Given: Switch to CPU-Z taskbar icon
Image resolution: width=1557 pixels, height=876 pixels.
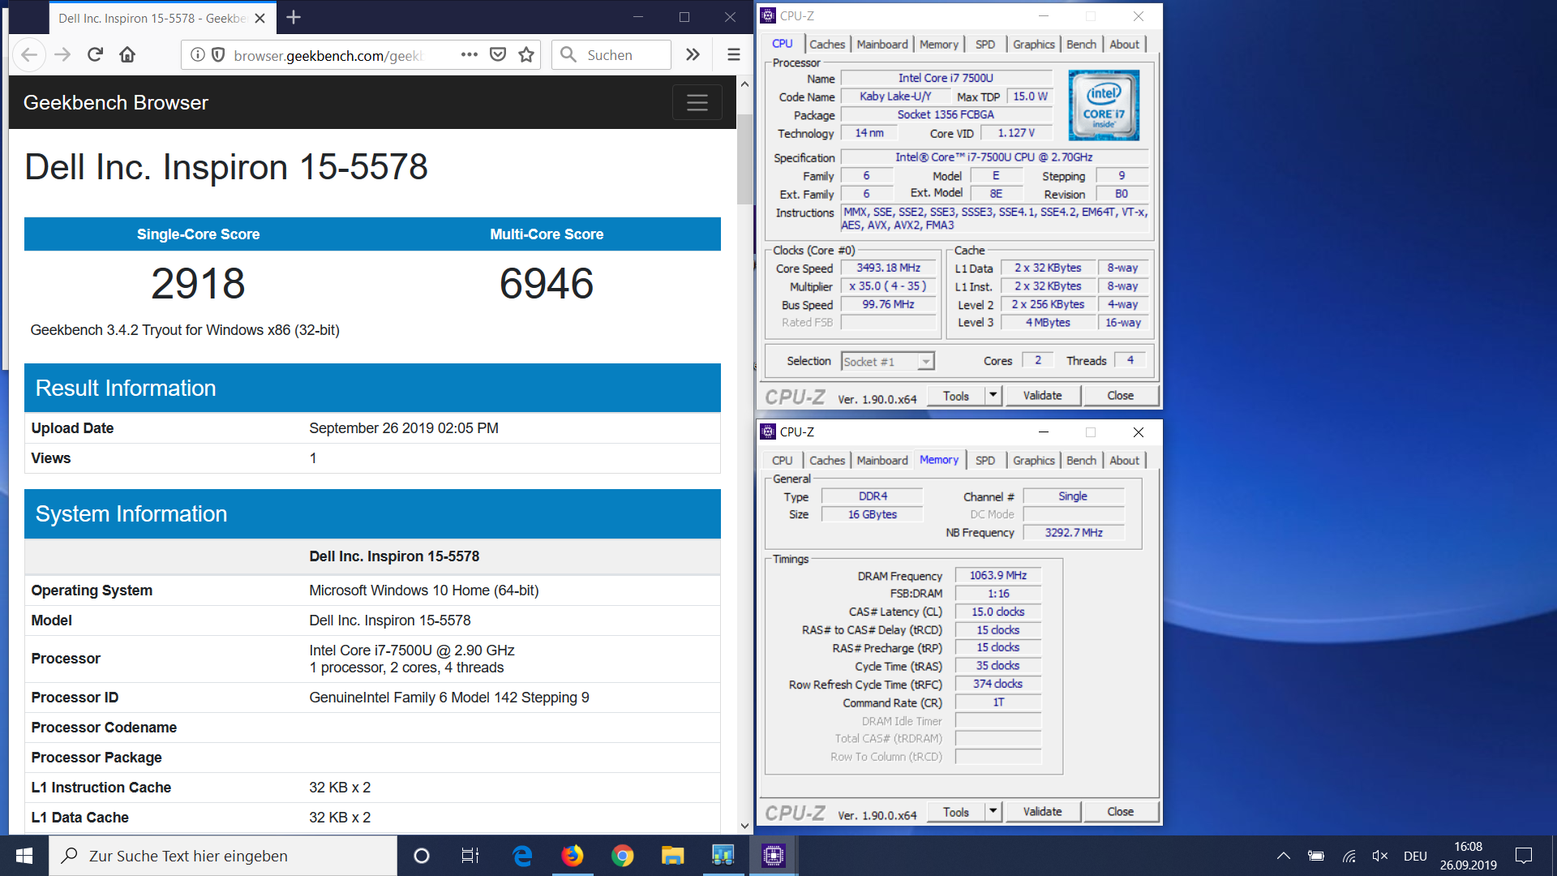Looking at the screenshot, I should tap(774, 856).
